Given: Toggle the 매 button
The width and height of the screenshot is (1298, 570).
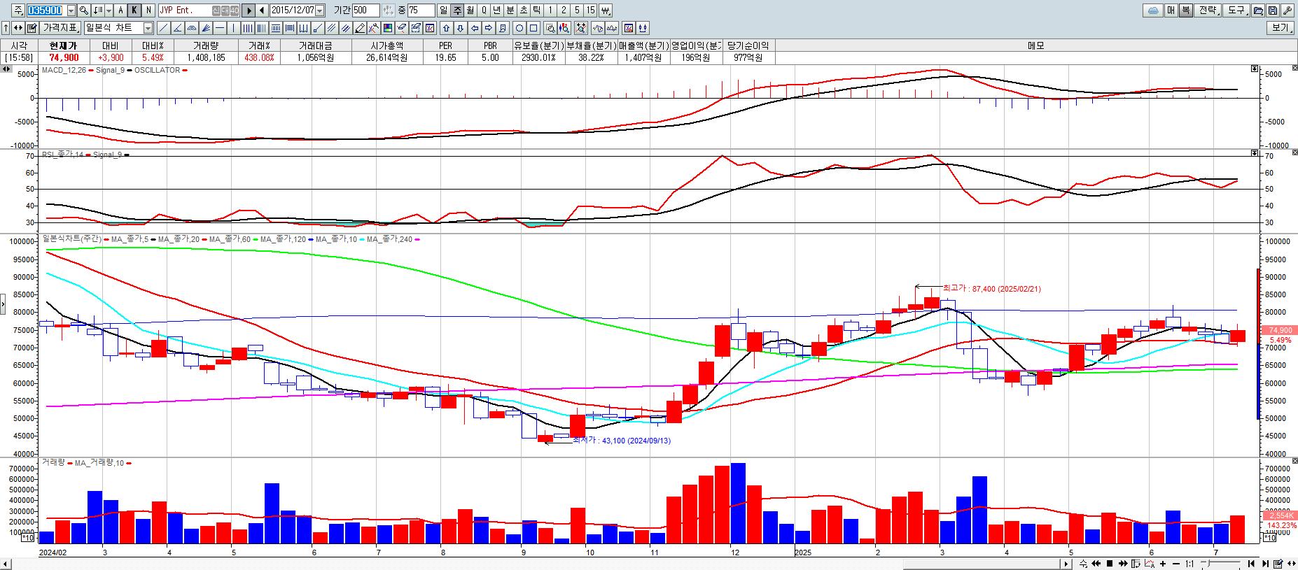Looking at the screenshot, I should tap(1170, 10).
